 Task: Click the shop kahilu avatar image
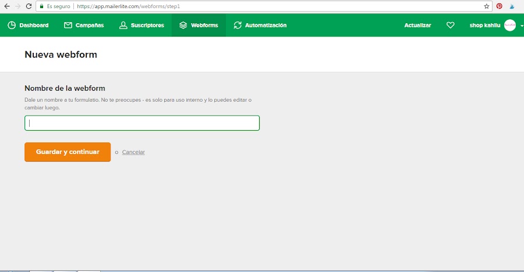pyautogui.click(x=510, y=26)
